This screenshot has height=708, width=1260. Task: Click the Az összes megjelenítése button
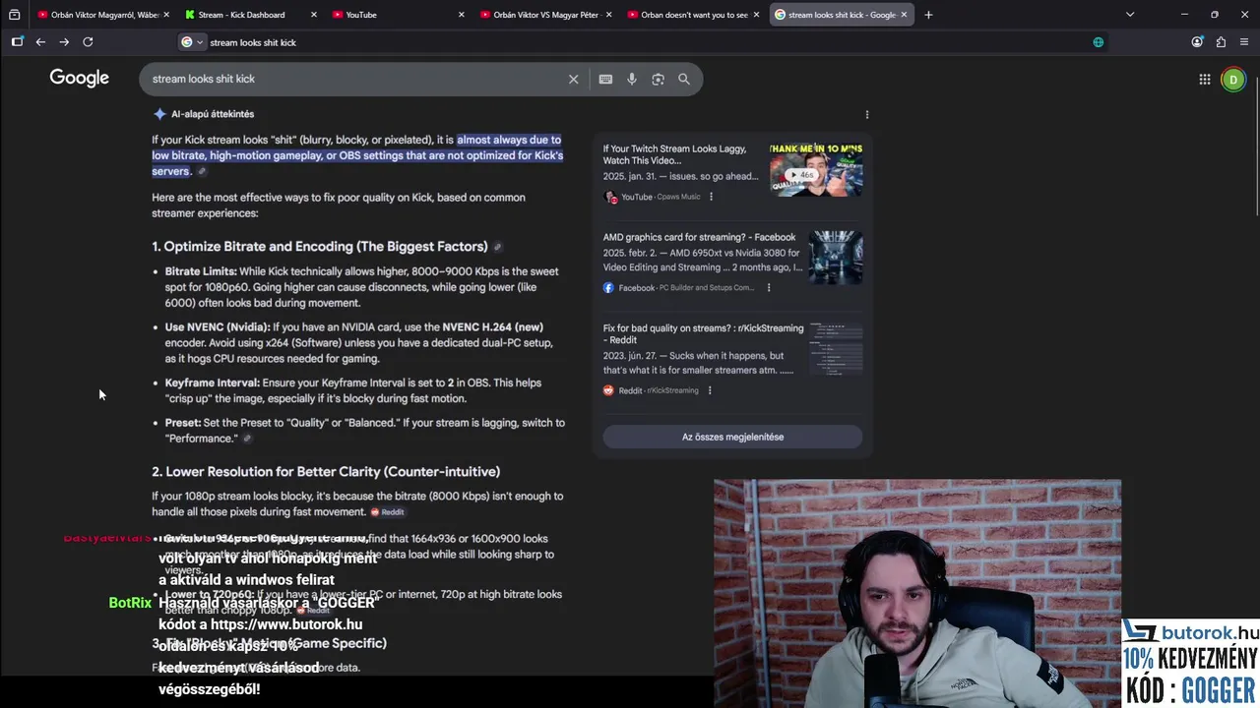point(732,437)
